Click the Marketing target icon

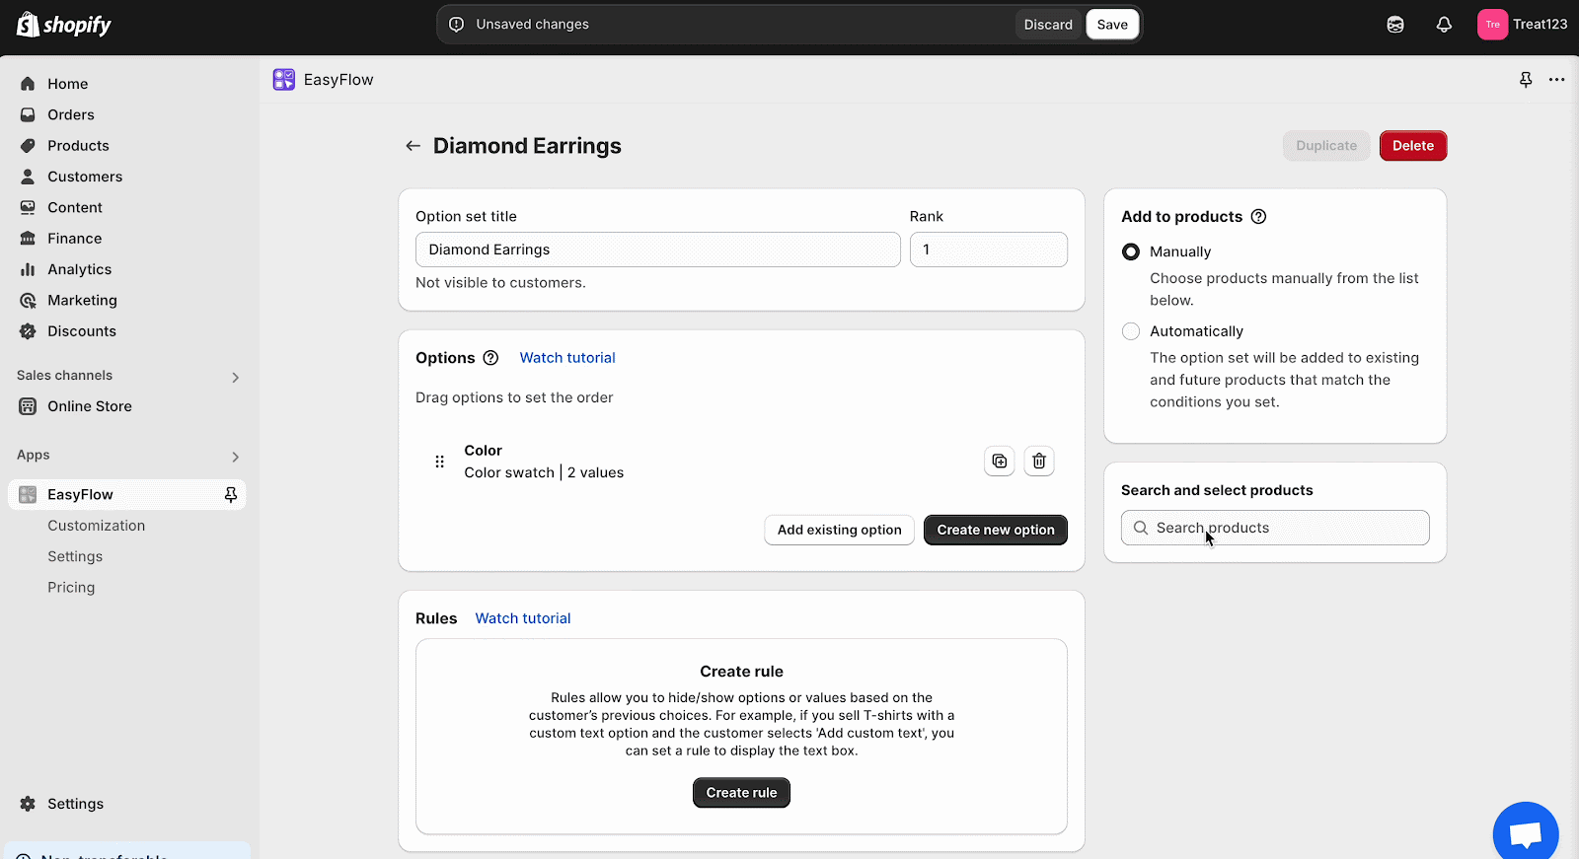28,300
